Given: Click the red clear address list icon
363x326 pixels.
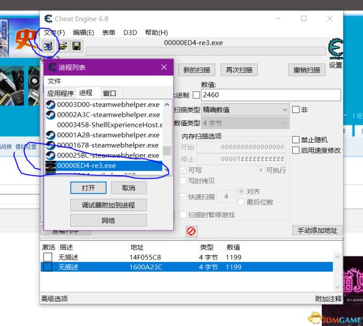Looking at the screenshot, I should [191, 231].
